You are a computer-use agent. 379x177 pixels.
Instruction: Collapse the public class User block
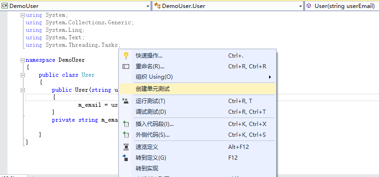point(23,75)
